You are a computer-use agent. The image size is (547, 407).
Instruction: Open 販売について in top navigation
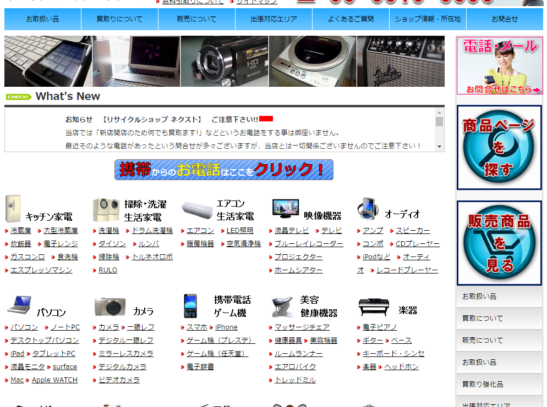pyautogui.click(x=197, y=19)
